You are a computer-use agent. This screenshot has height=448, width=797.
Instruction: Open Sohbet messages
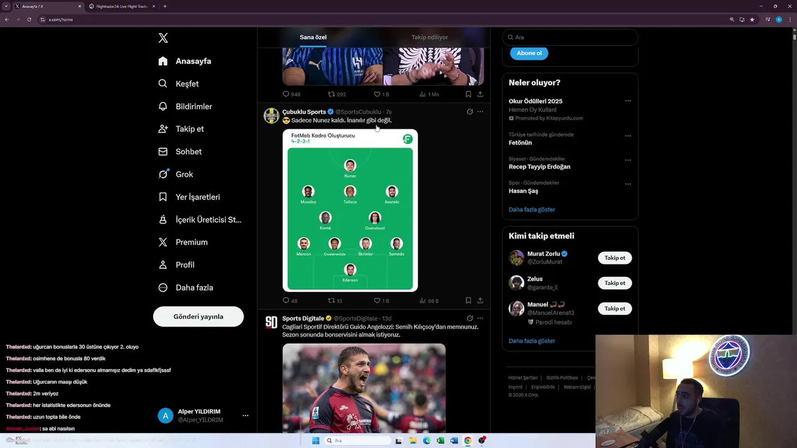pyautogui.click(x=180, y=151)
